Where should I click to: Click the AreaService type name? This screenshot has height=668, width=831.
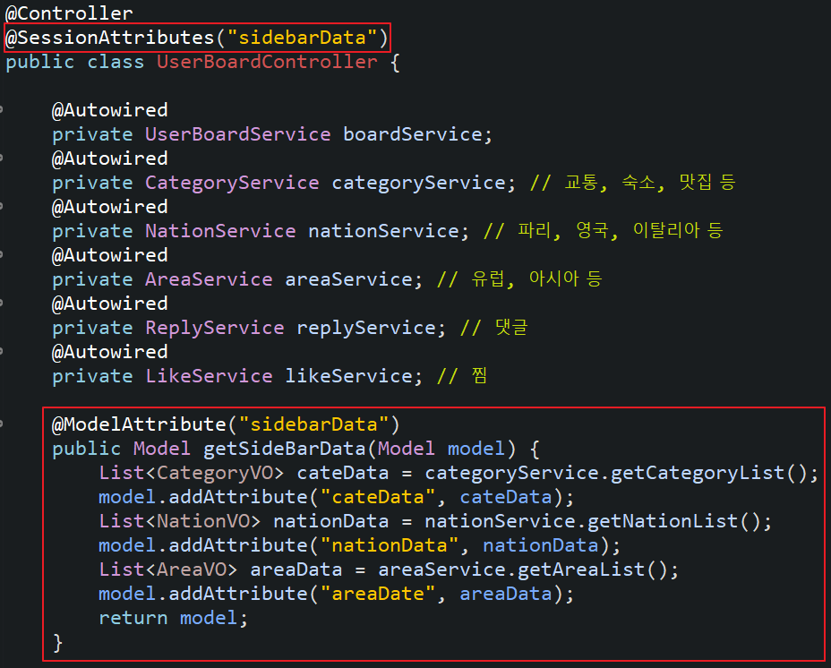[x=209, y=279]
